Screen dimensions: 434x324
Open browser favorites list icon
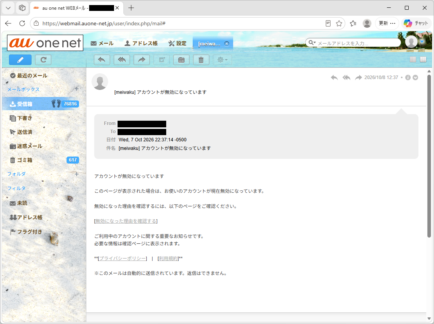[353, 23]
